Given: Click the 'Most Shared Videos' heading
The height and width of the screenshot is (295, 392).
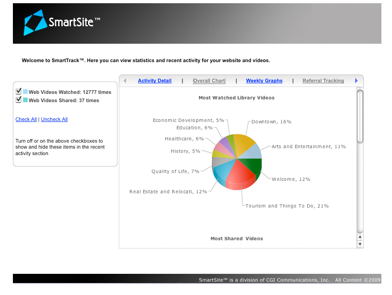Looking at the screenshot, I should tap(237, 239).
